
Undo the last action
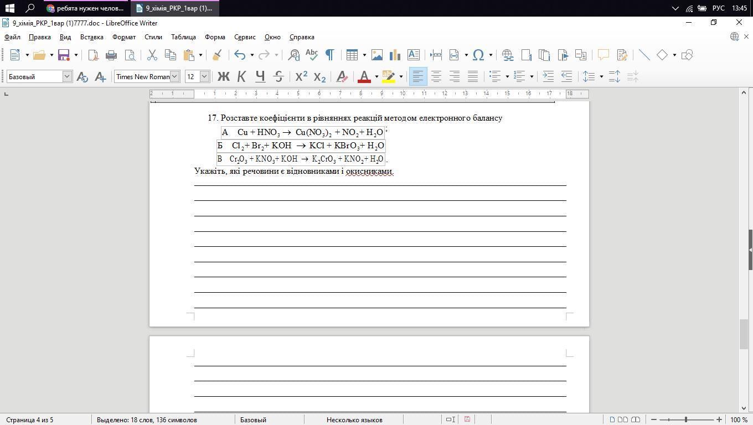240,55
